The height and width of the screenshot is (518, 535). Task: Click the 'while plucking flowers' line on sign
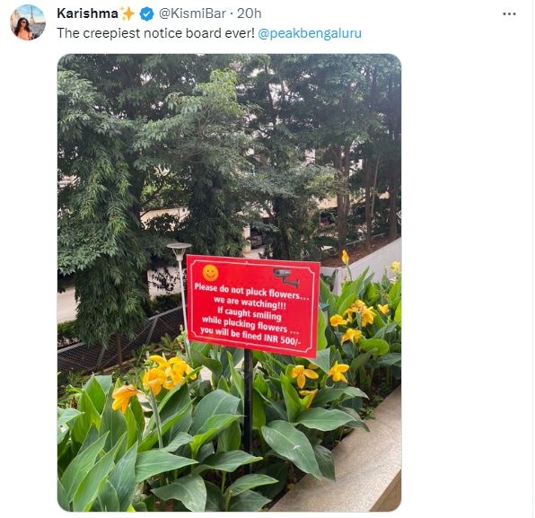coord(250,324)
